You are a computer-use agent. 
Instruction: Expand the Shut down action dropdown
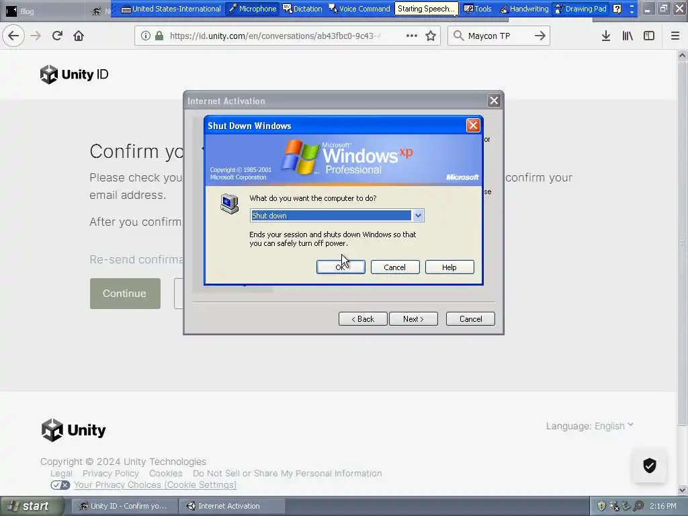click(x=418, y=216)
